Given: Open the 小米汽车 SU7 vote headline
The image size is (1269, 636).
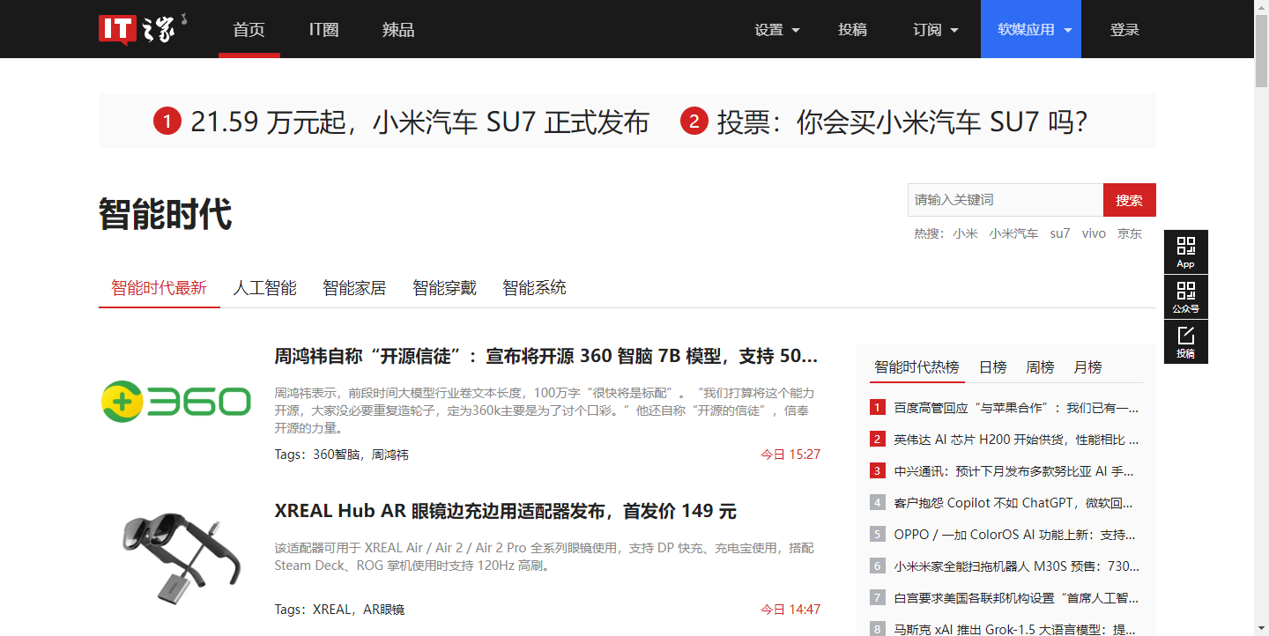Looking at the screenshot, I should tap(902, 122).
